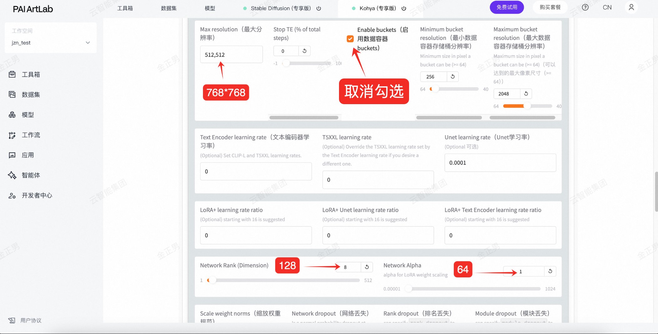Click the LoRA+ Unet learning rate ratio field

tap(378, 235)
